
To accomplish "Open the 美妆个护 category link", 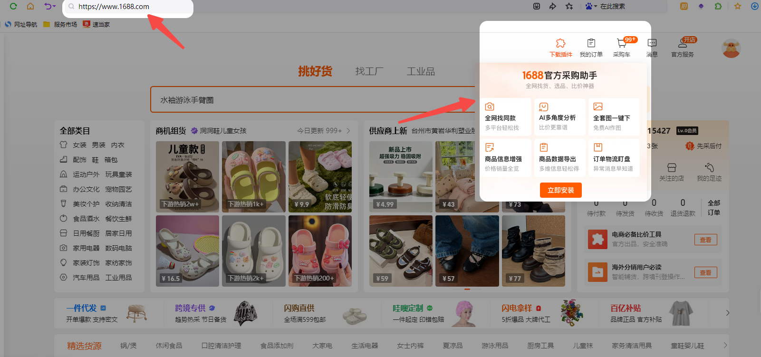I will (86, 204).
